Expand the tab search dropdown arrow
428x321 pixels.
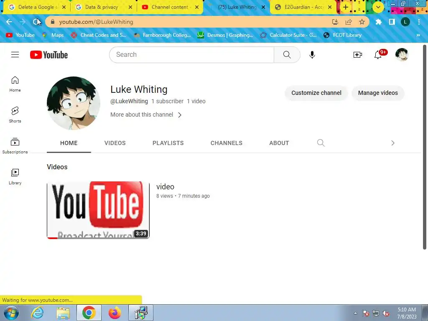pyautogui.click(x=378, y=7)
